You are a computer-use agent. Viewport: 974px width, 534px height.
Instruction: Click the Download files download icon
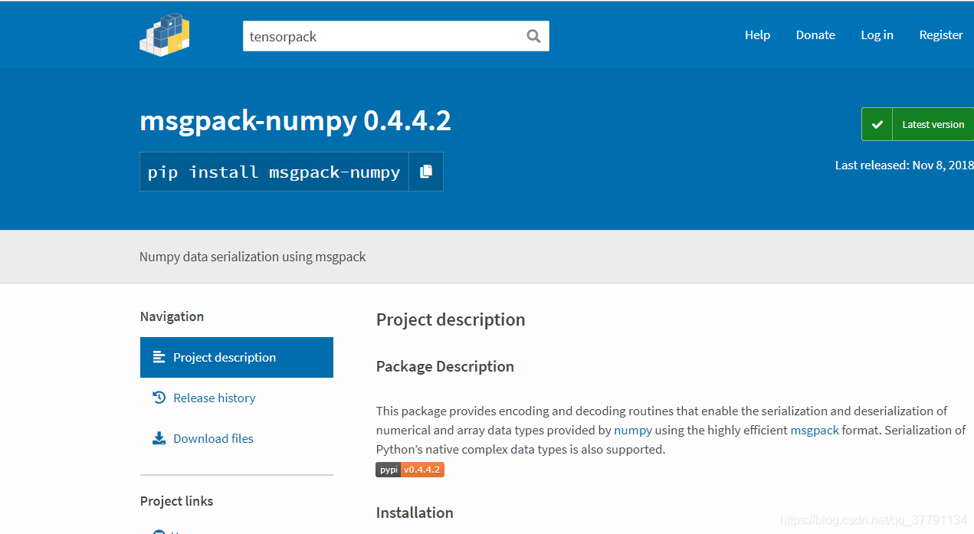159,437
